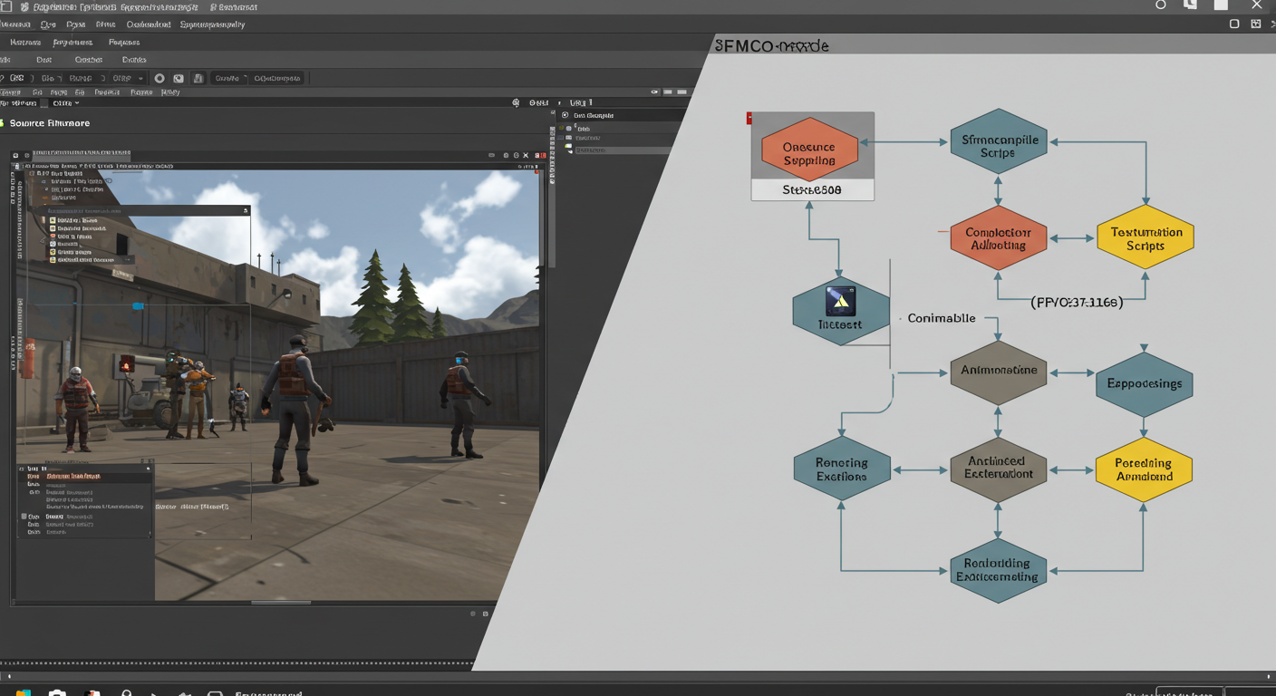This screenshot has width=1276, height=696.
Task: Click the Stexbe608 label under the first node
Action: coord(812,190)
